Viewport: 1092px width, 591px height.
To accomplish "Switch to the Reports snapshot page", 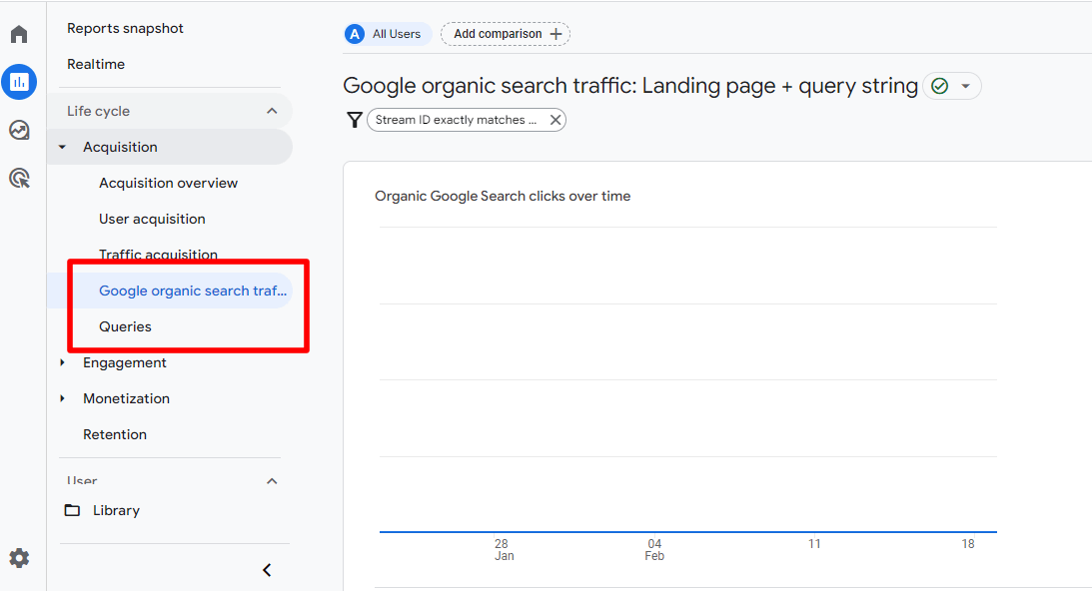I will tap(125, 28).
